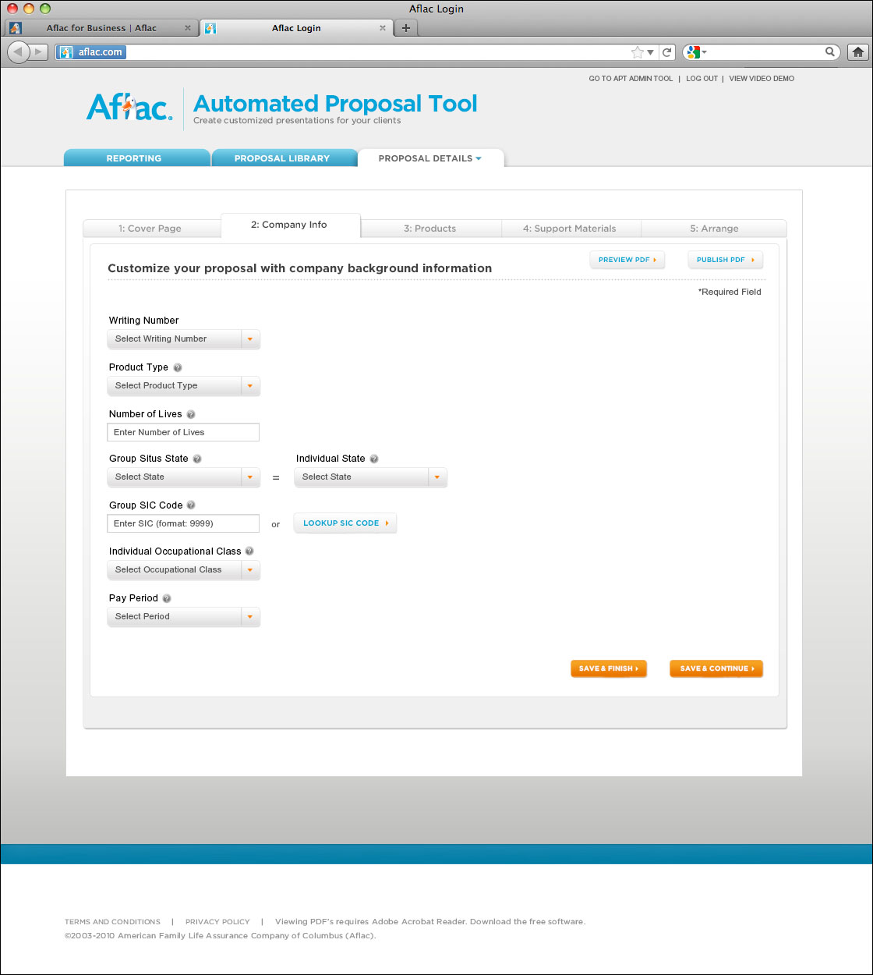Click the Log Out link
This screenshot has width=873, height=975.
click(x=702, y=79)
